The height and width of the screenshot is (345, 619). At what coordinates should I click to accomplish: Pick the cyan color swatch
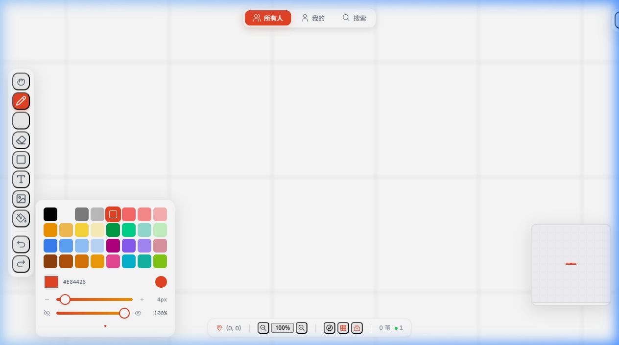click(129, 261)
